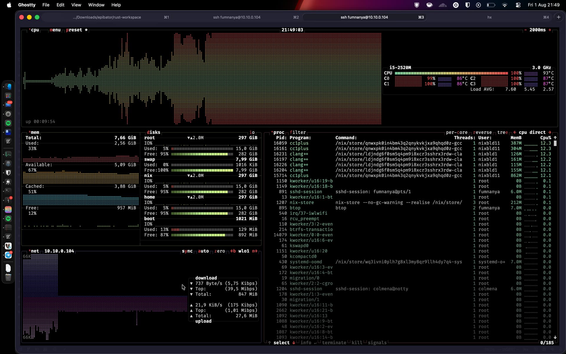
Task: Click the Wi-Fi status icon
Action: click(x=505, y=5)
